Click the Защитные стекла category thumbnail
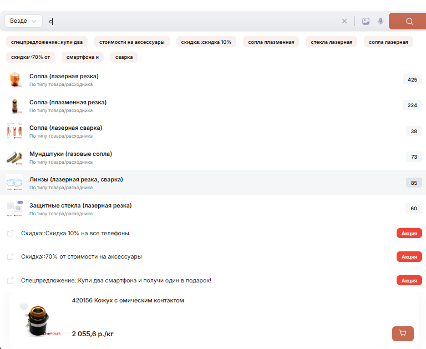 (x=14, y=209)
